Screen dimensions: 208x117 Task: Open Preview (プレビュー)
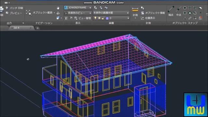tap(14, 13)
